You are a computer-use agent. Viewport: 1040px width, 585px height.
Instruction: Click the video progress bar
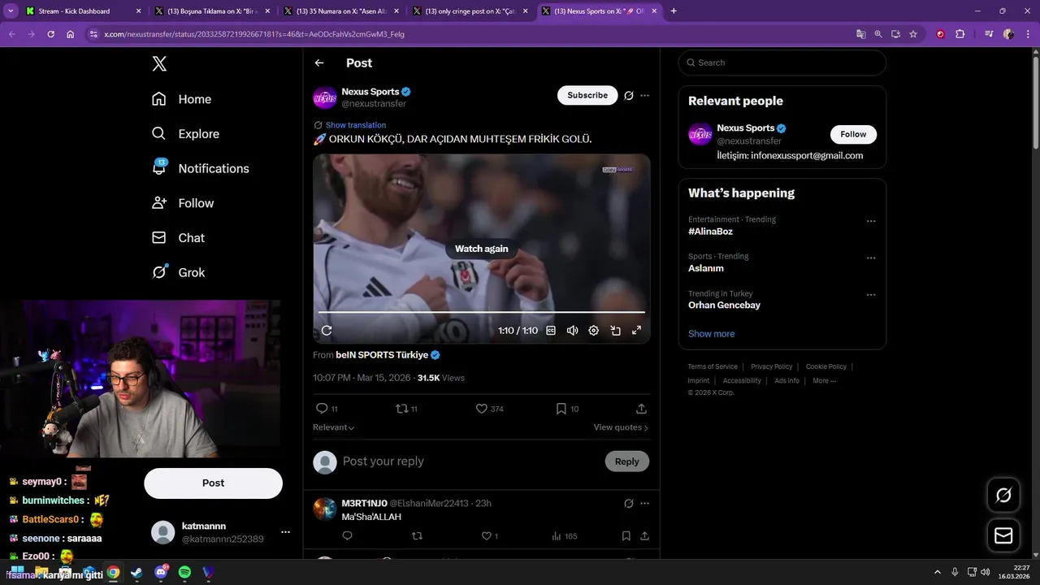(481, 312)
